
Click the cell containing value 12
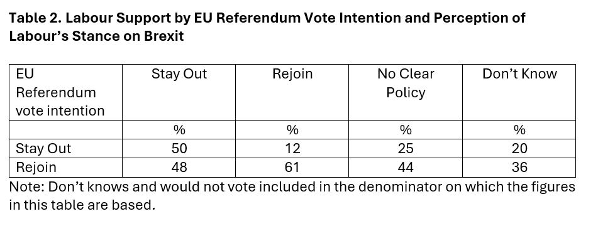click(x=292, y=148)
